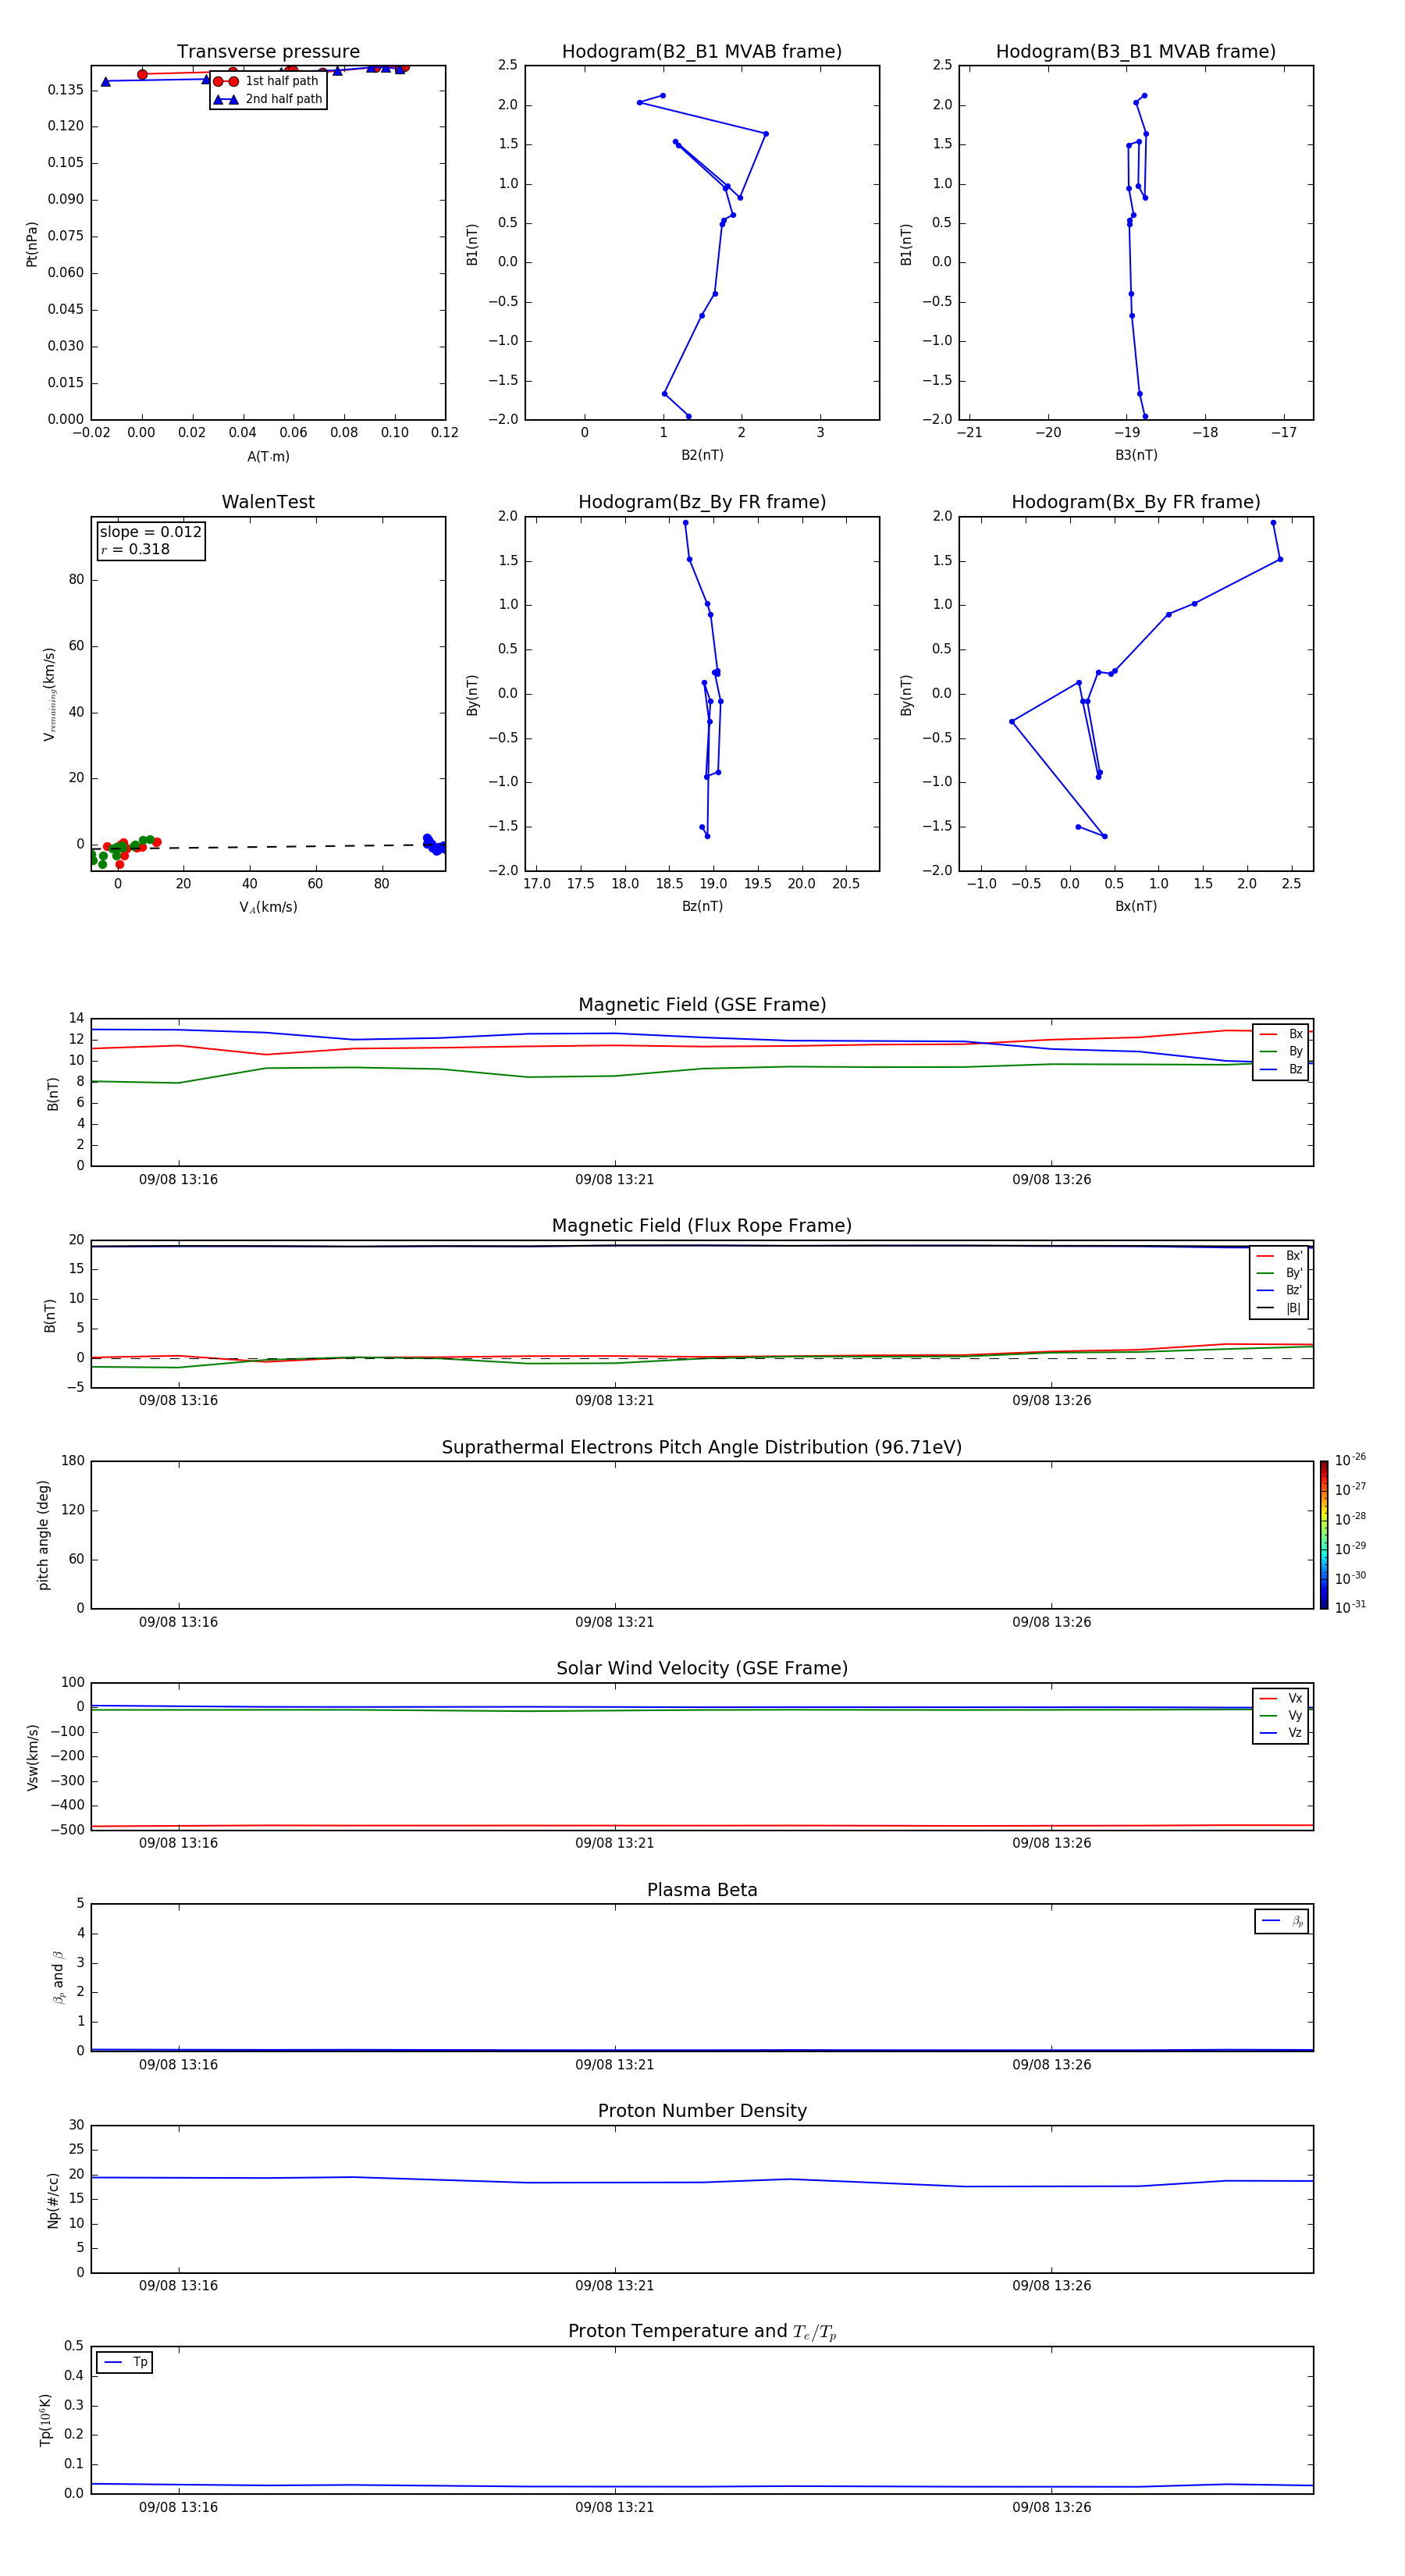The width and height of the screenshot is (1405, 2576).
Task: Select the '1st half path' legend entry
Action: [267, 81]
